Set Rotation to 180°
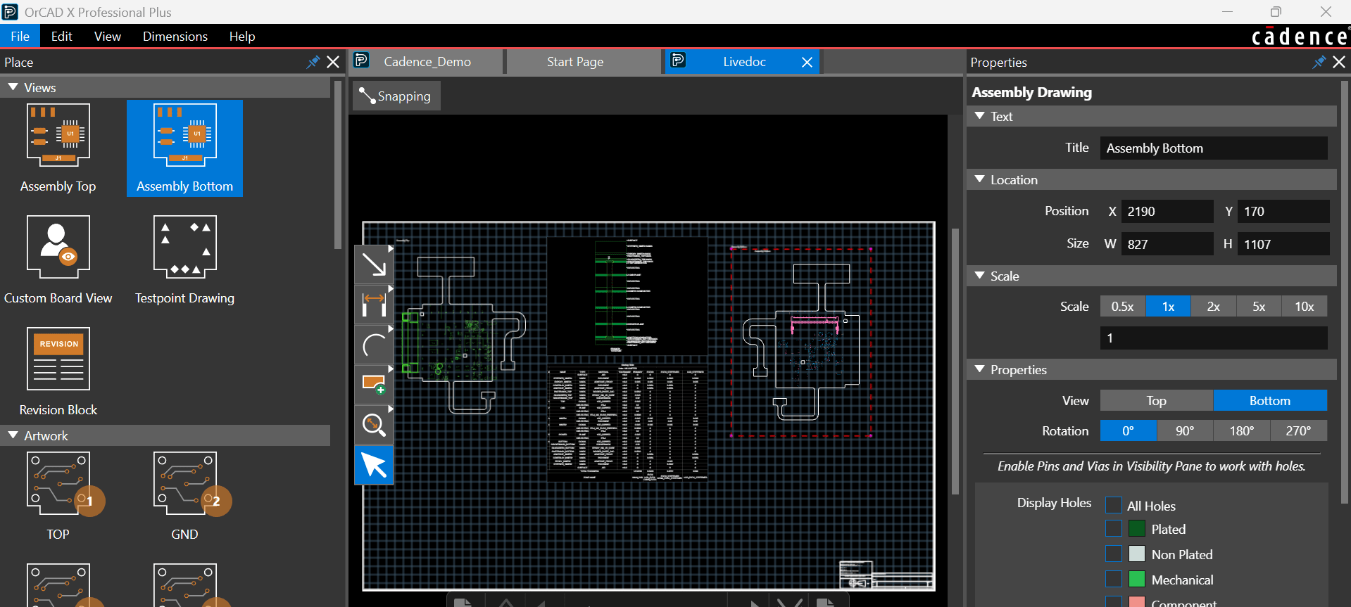 point(1242,430)
